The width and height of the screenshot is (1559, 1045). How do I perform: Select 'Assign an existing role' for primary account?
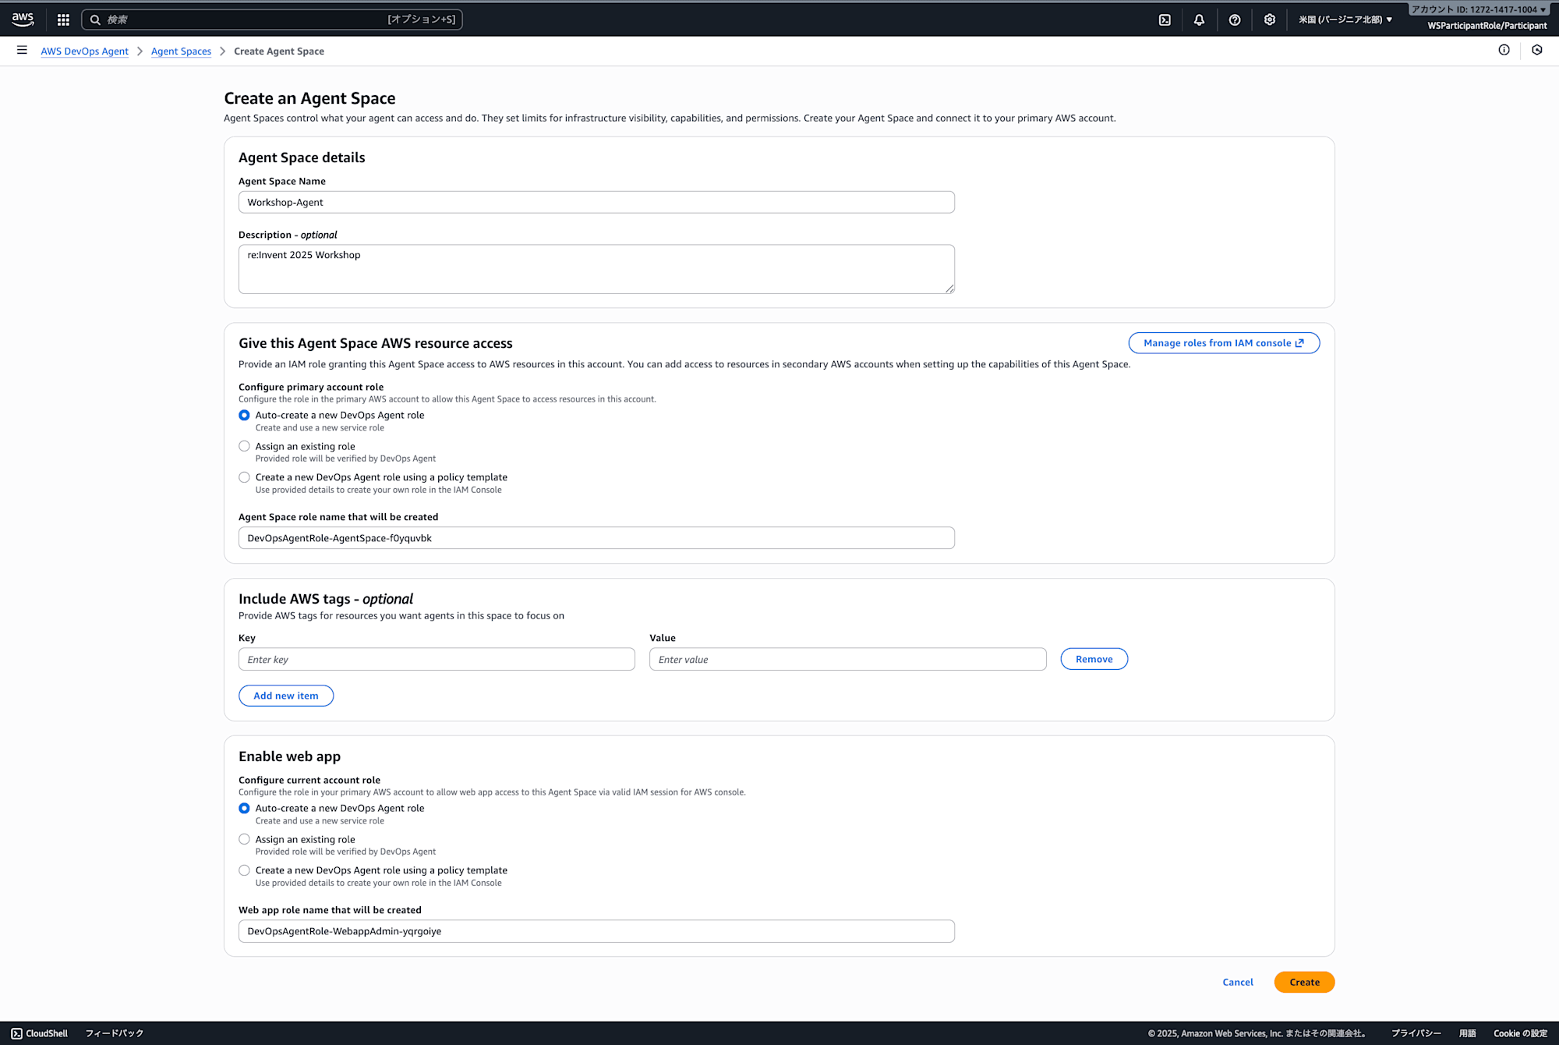244,445
